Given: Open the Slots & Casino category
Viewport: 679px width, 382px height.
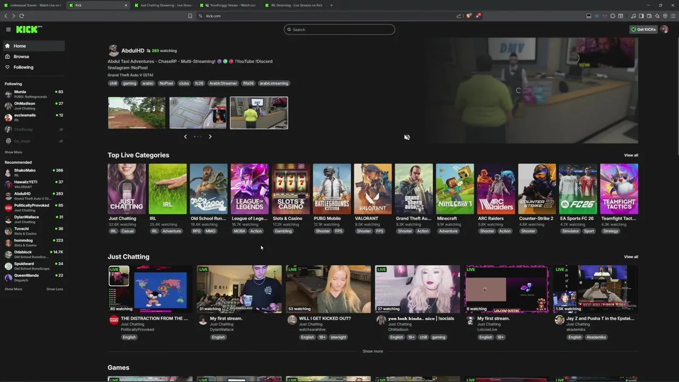Looking at the screenshot, I should click(291, 189).
